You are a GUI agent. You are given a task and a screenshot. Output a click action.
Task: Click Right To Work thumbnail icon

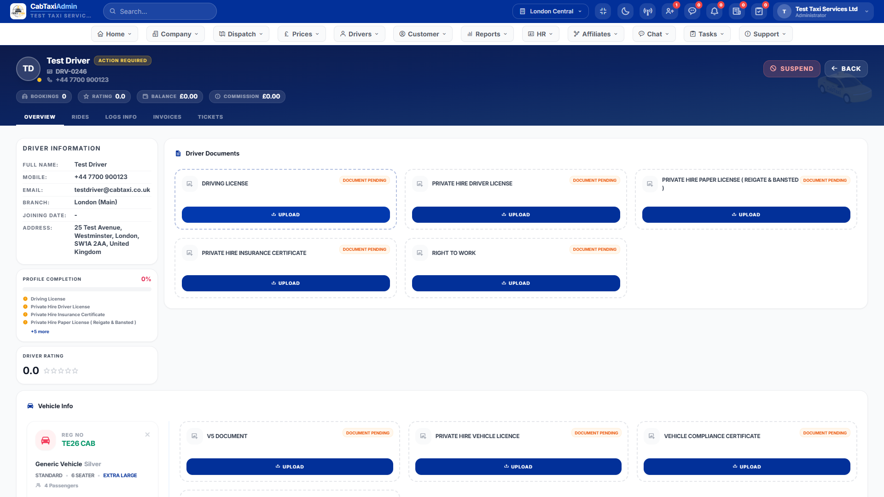point(420,253)
